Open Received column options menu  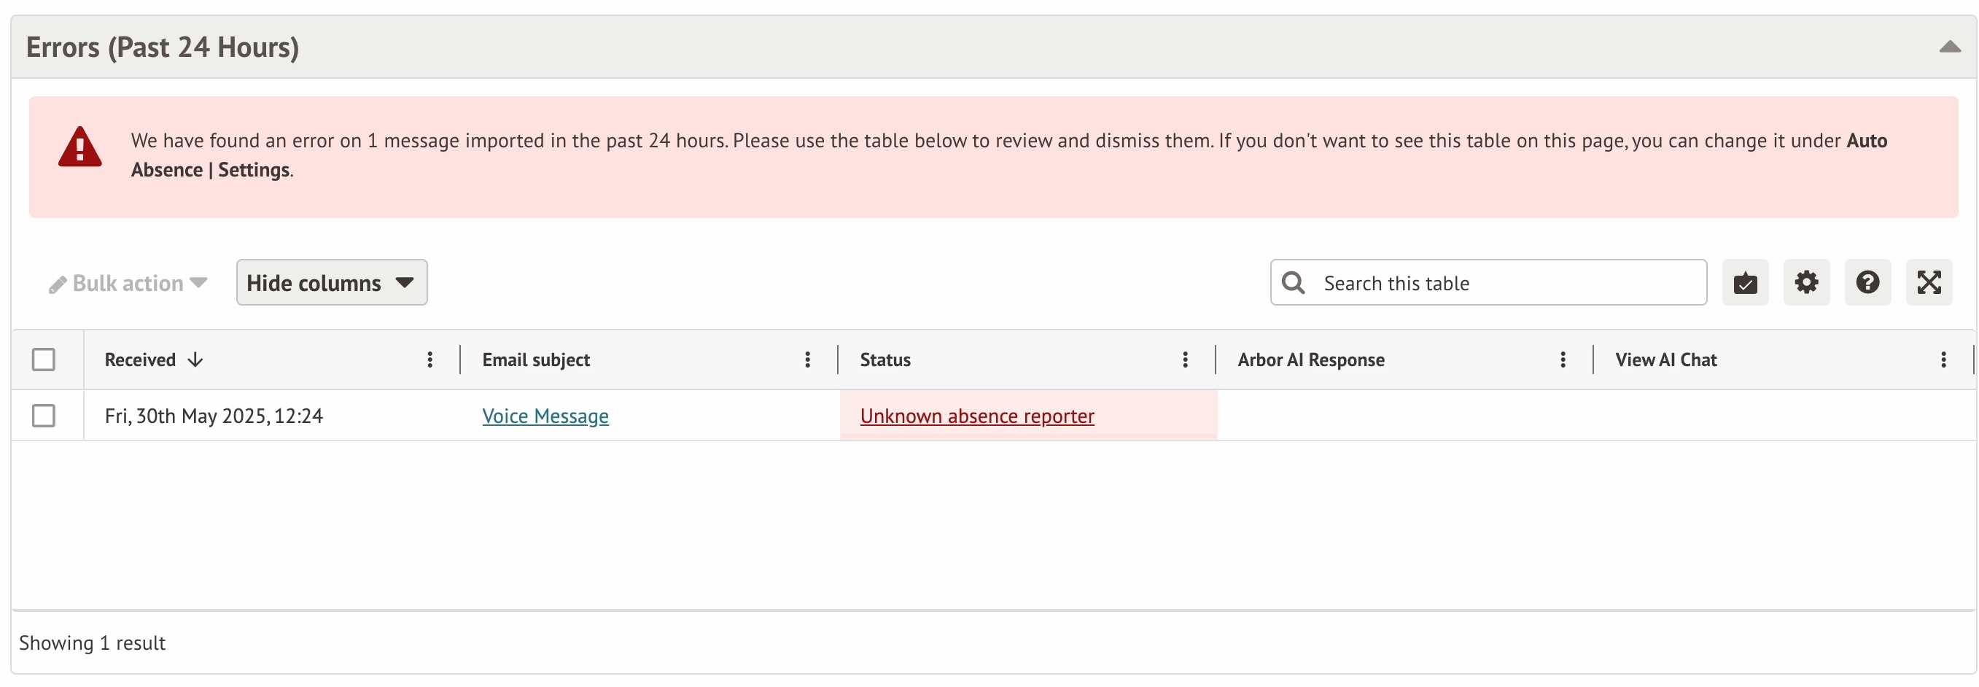429,360
